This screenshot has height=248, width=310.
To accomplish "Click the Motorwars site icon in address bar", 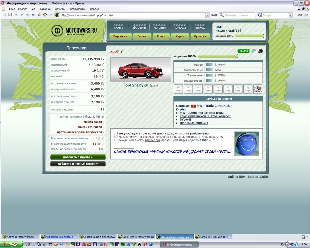I will pyautogui.click(x=57, y=15).
